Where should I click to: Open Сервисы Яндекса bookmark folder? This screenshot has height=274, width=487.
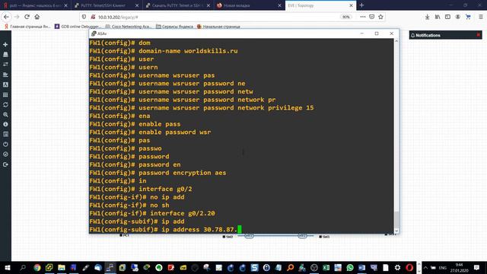click(x=174, y=27)
